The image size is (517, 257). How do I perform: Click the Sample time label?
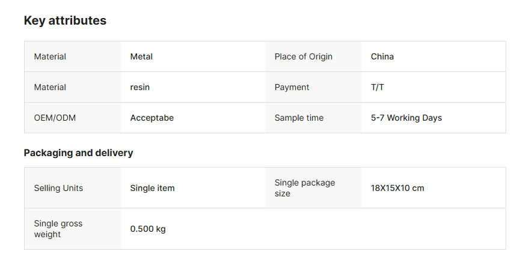(x=299, y=118)
